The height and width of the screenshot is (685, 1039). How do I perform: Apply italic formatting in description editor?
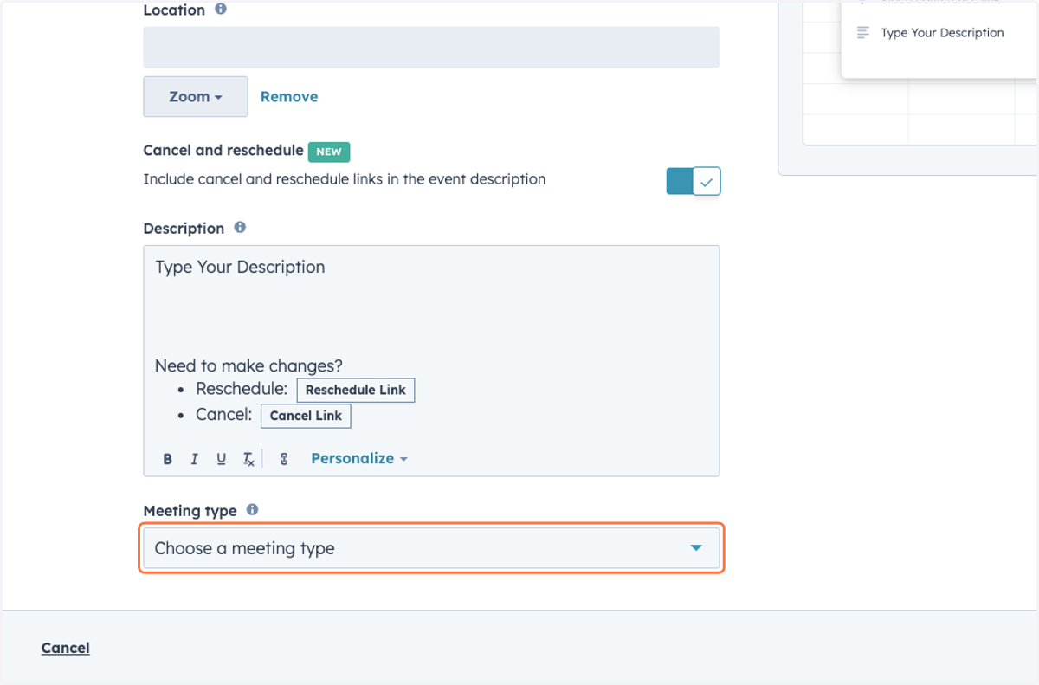[194, 459]
